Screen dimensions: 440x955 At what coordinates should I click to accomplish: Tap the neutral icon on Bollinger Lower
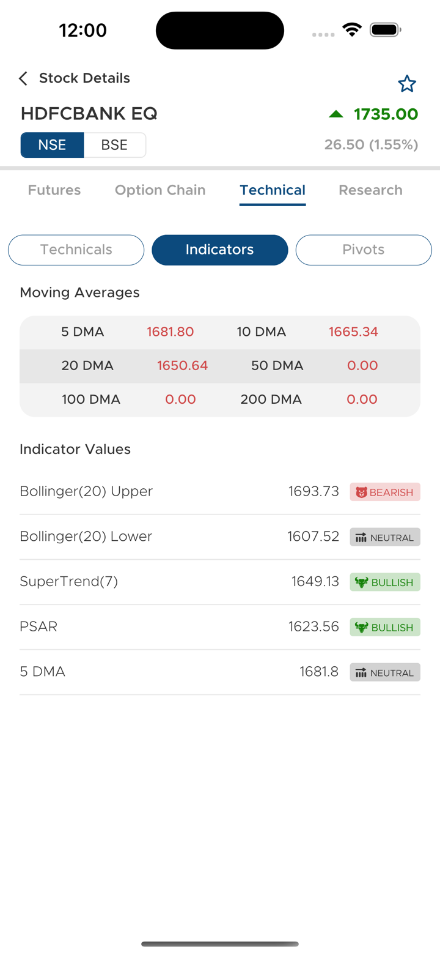(x=361, y=538)
